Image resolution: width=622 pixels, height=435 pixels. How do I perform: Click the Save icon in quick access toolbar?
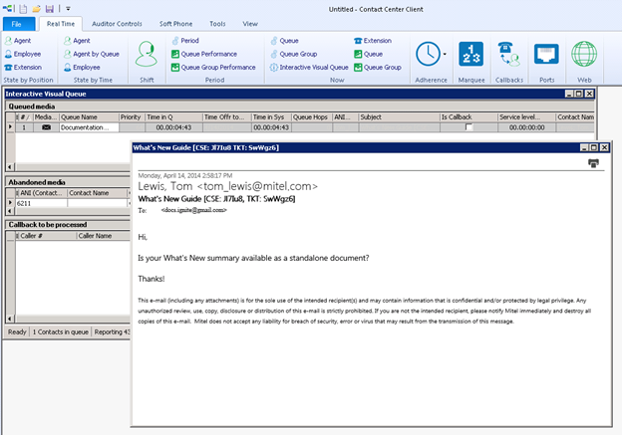tap(49, 8)
